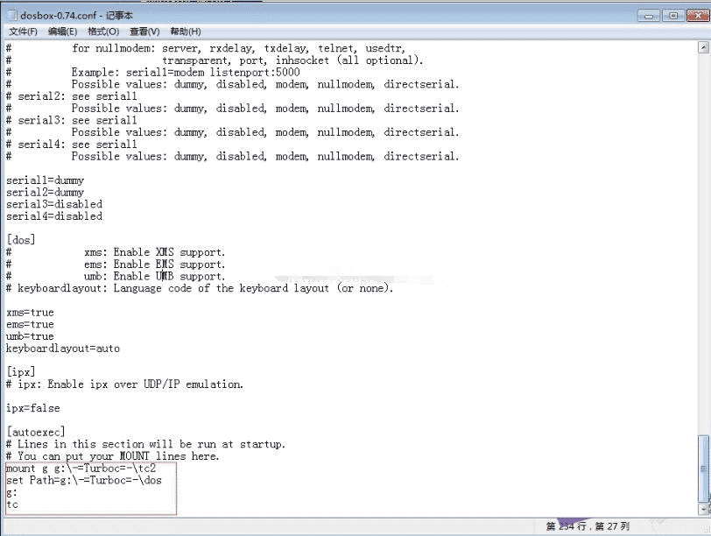
Task: Open the 格式(O) menu
Action: click(103, 32)
